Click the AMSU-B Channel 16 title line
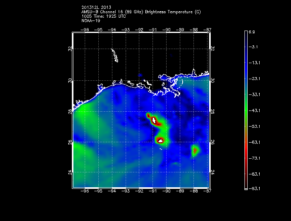 point(141,12)
